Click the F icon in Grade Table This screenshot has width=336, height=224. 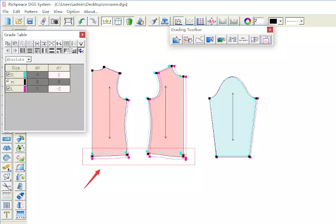[67, 51]
